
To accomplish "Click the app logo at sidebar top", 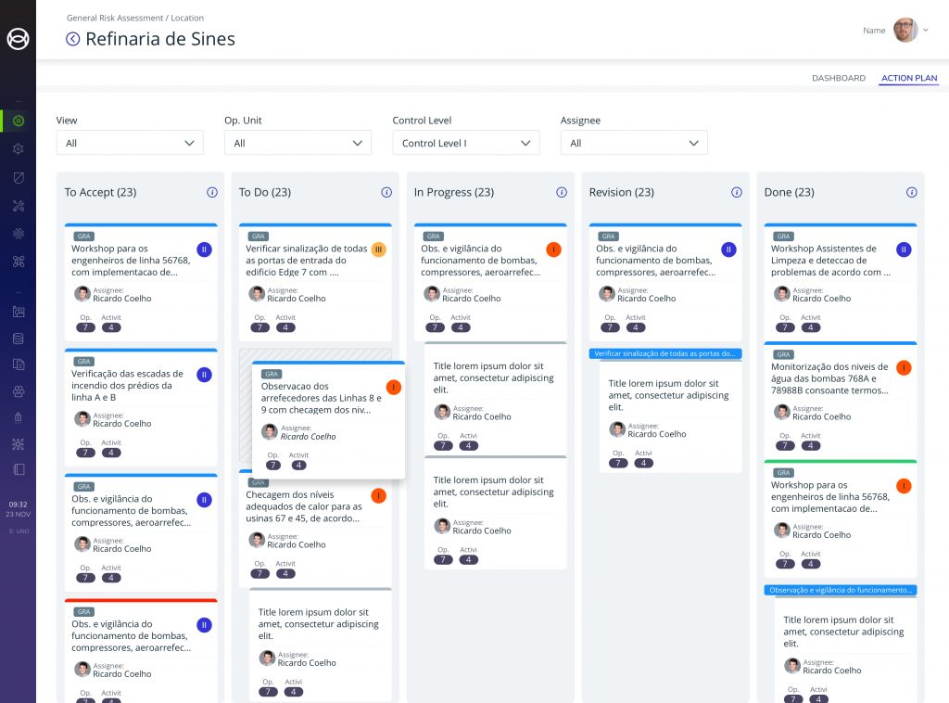I will point(18,39).
